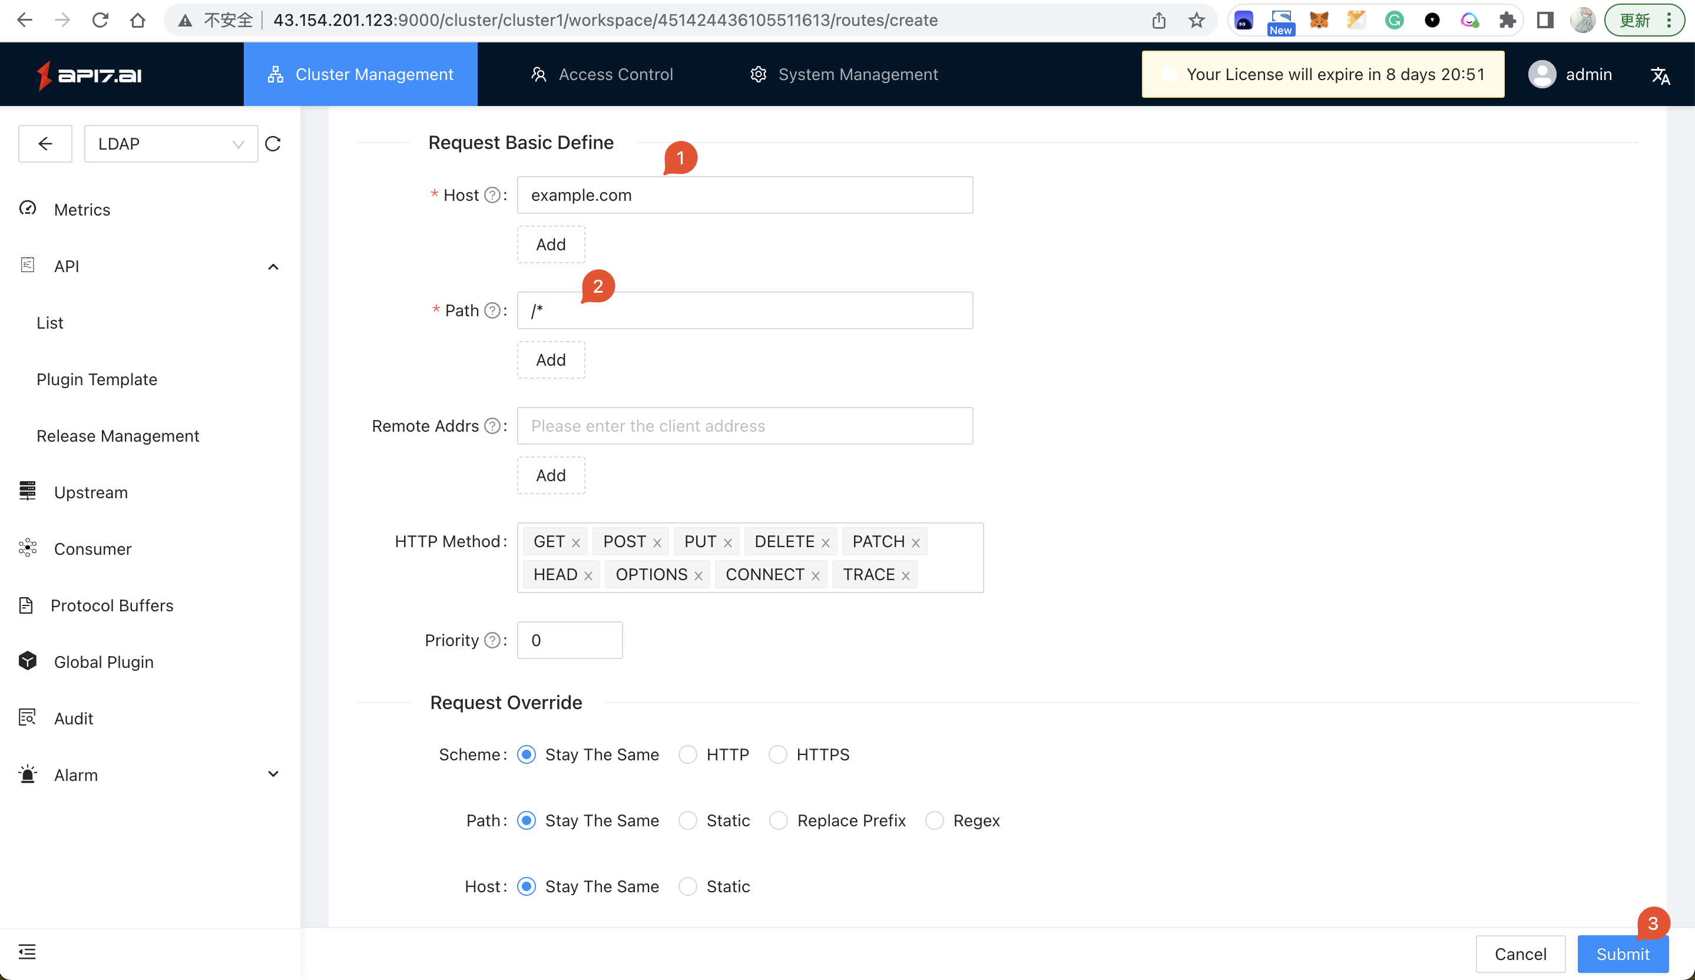Click the API7.ai logo

pyautogui.click(x=89, y=75)
